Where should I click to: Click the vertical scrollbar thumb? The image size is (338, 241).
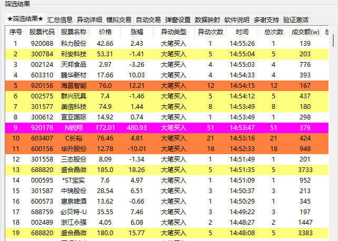333,41
